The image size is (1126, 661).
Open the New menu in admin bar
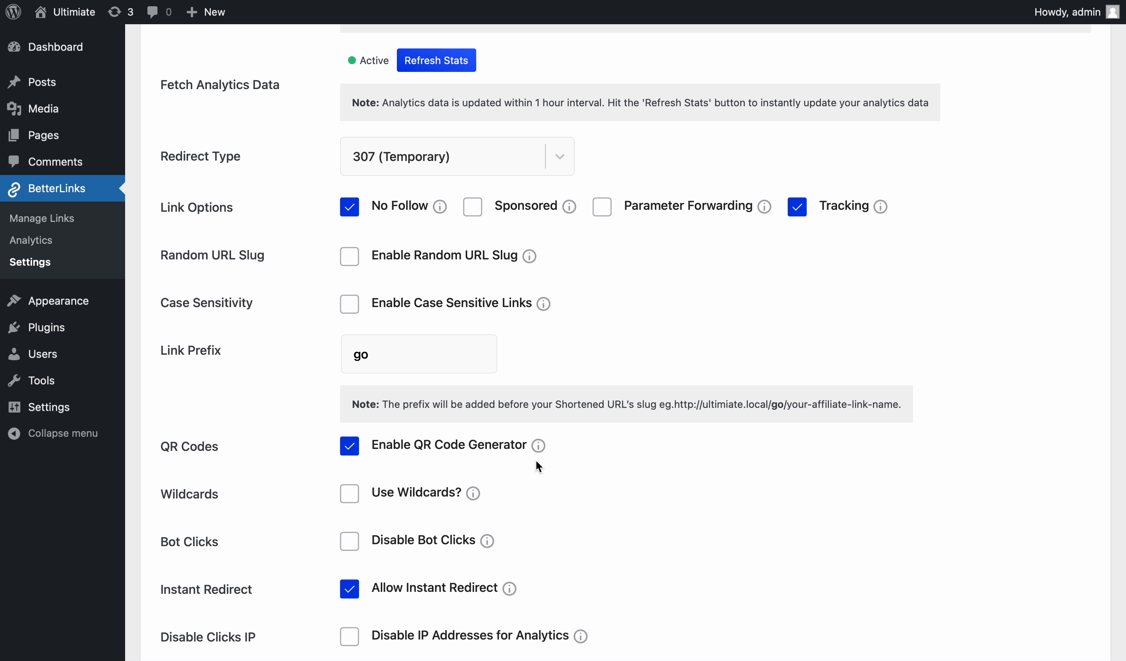tap(205, 12)
